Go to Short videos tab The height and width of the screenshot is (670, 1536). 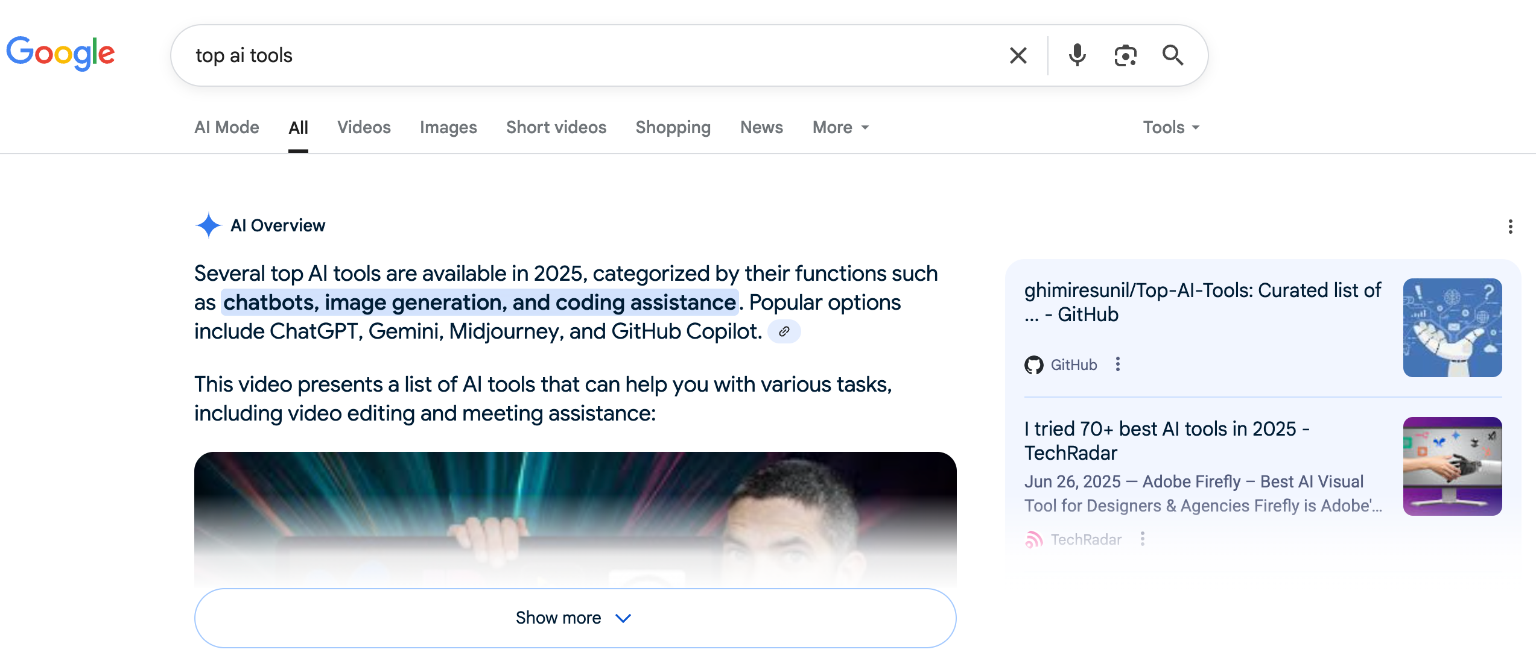pos(556,127)
